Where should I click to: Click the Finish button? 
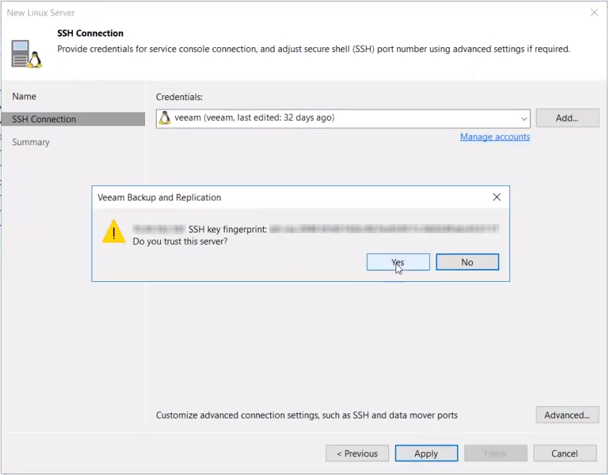point(496,454)
